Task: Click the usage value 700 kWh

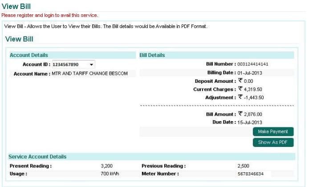Action: tap(110, 174)
